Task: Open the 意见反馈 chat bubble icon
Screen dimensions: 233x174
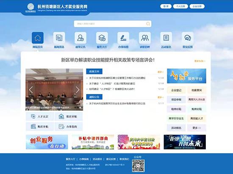Action: tap(188, 38)
